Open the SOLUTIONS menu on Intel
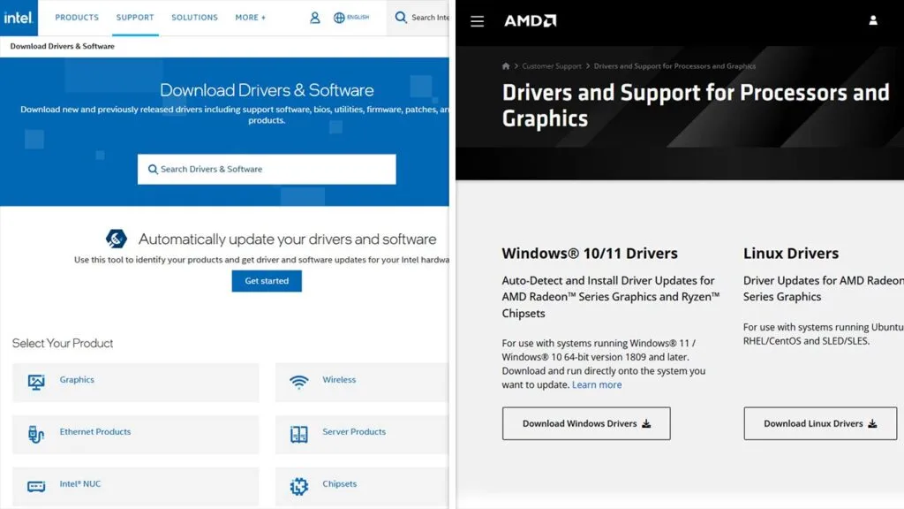The image size is (904, 509). pyautogui.click(x=194, y=18)
